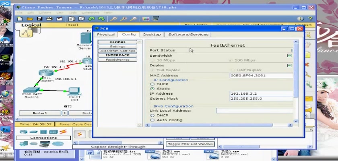The height and width of the screenshot is (161, 338).
Task: Zoom in with the plus magnifier
Action: point(113,19)
